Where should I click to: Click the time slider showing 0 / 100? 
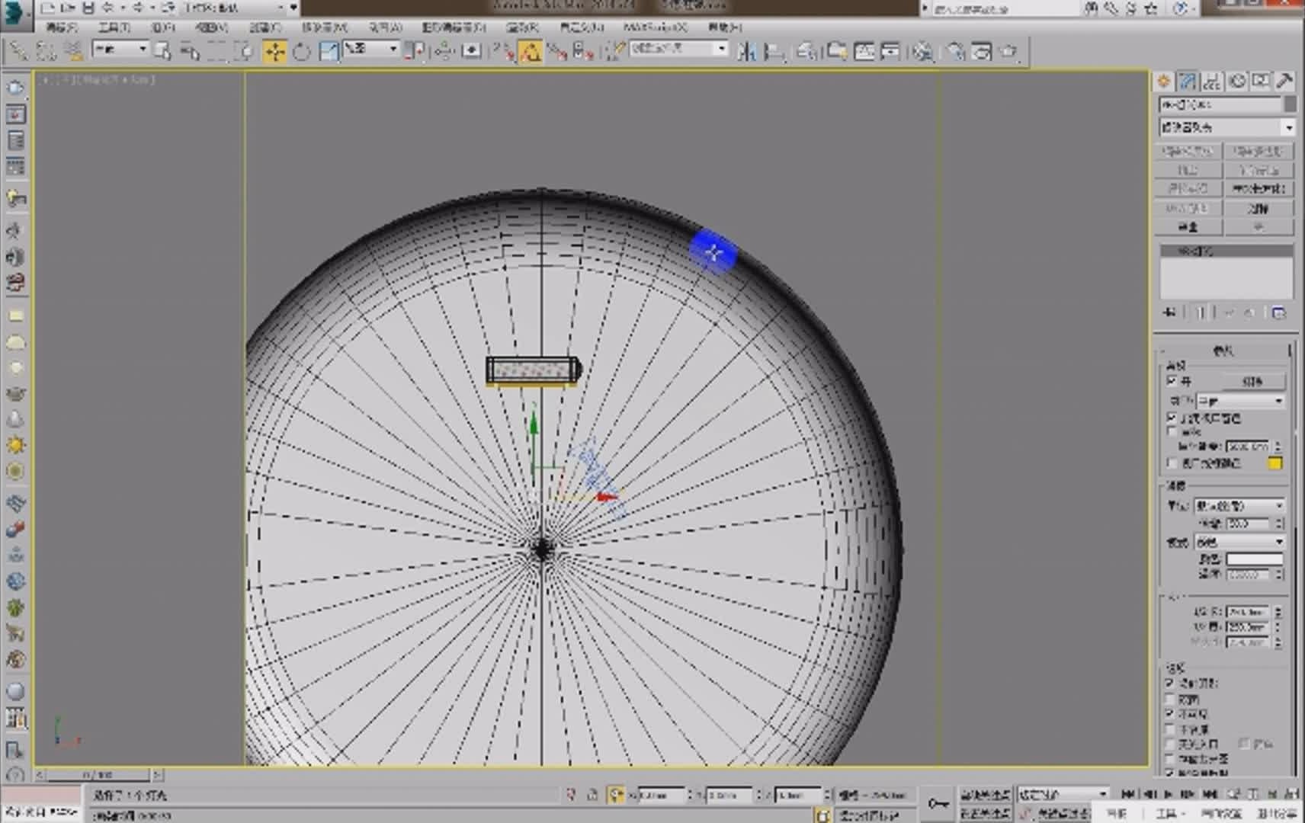[98, 775]
